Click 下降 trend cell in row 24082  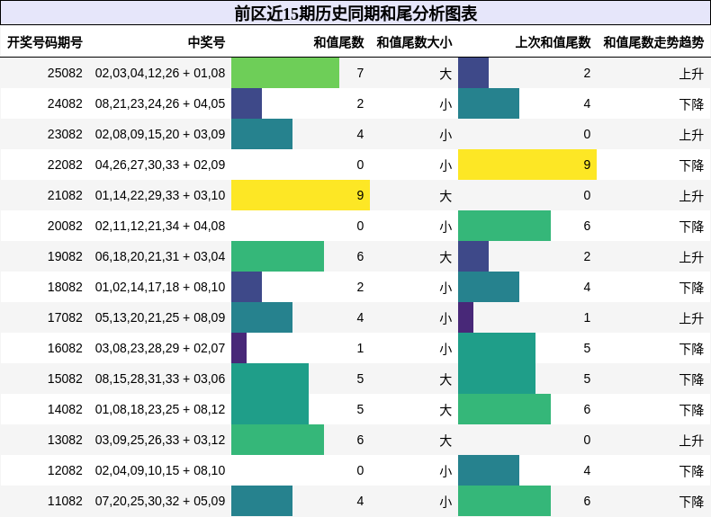click(691, 104)
